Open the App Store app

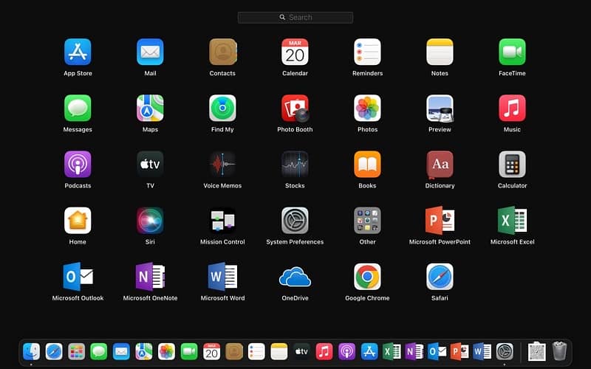pos(78,52)
